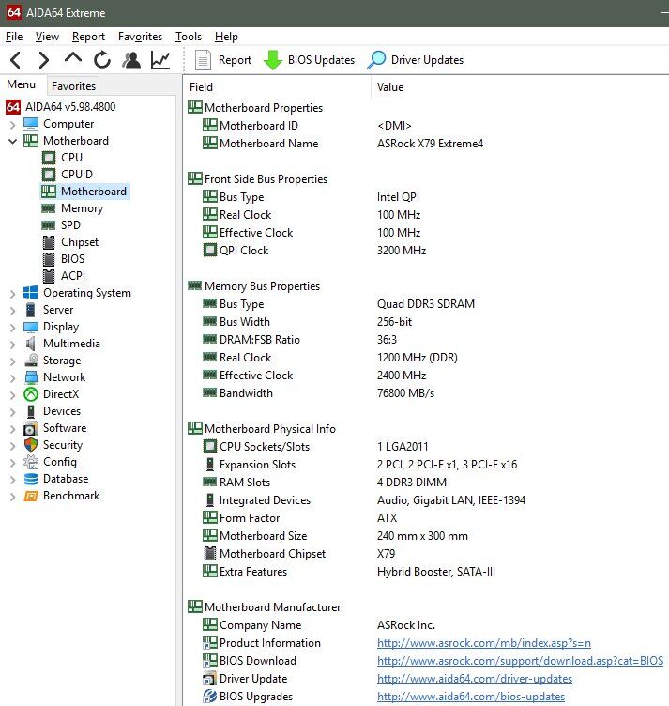
Task: Click the Report toolbar label
Action: (x=235, y=60)
